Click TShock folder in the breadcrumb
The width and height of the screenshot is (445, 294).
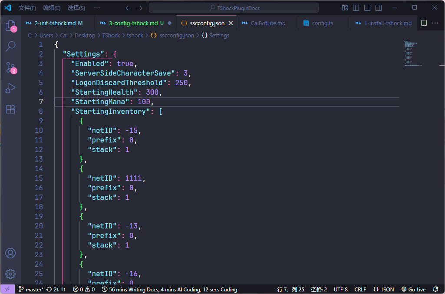(x=111, y=36)
